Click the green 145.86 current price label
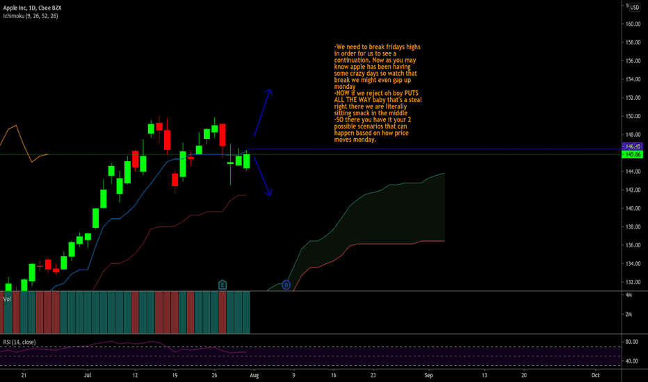This screenshot has width=648, height=382. (x=632, y=154)
